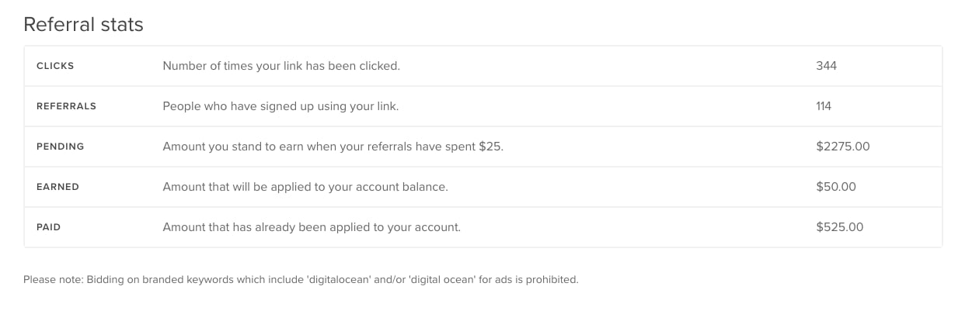Click the referrals count value 114
The height and width of the screenshot is (328, 972).
click(x=824, y=106)
